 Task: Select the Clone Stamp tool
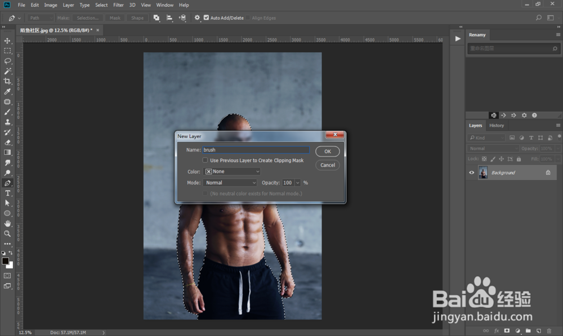click(7, 122)
